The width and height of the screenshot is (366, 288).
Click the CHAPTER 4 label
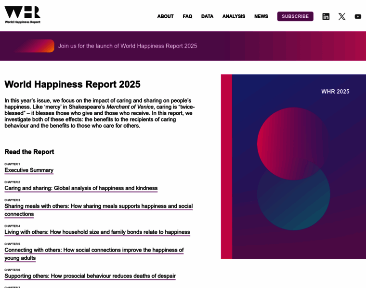pos(12,226)
